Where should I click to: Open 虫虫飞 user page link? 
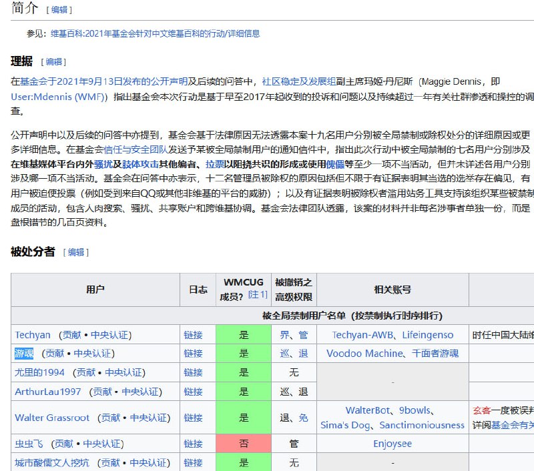click(x=29, y=444)
